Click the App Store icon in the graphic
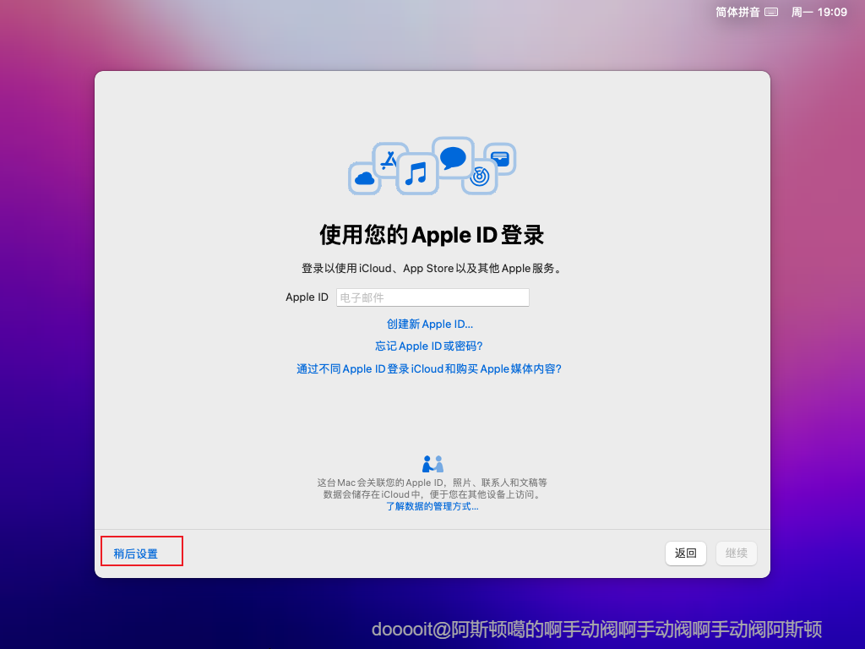Viewport: 865px width, 649px height. click(x=389, y=159)
